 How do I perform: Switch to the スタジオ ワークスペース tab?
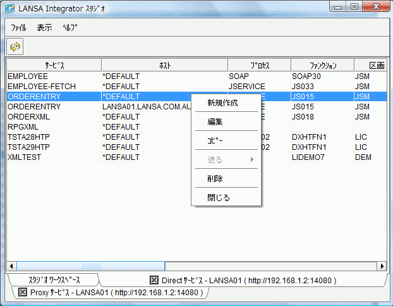pyautogui.click(x=54, y=280)
